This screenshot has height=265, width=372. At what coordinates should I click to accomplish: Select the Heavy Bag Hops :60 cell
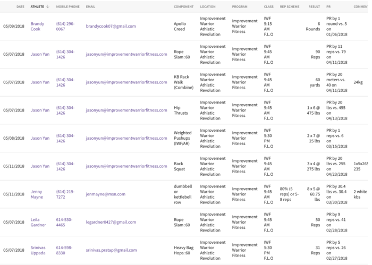click(184, 250)
